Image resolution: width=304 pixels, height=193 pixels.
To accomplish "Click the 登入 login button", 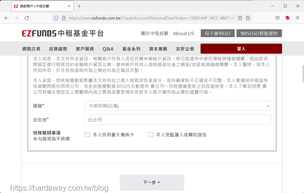I will pyautogui.click(x=241, y=48).
